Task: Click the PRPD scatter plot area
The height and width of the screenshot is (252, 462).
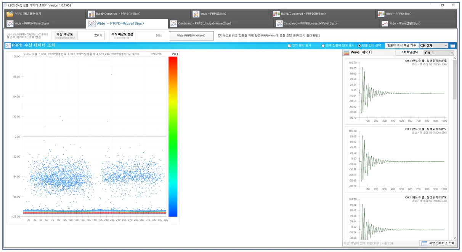Action: [94, 136]
